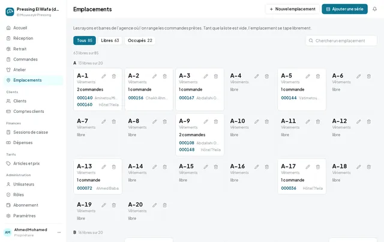The width and height of the screenshot is (384, 242).
Task: Open order 000156 in A-2
Action: 136,98
